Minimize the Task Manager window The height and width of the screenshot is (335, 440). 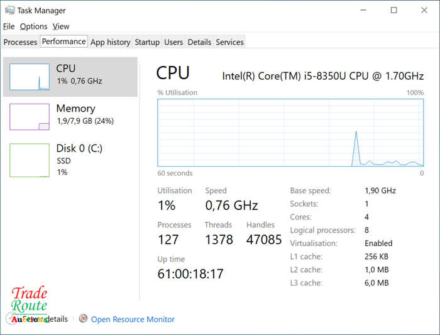point(363,11)
